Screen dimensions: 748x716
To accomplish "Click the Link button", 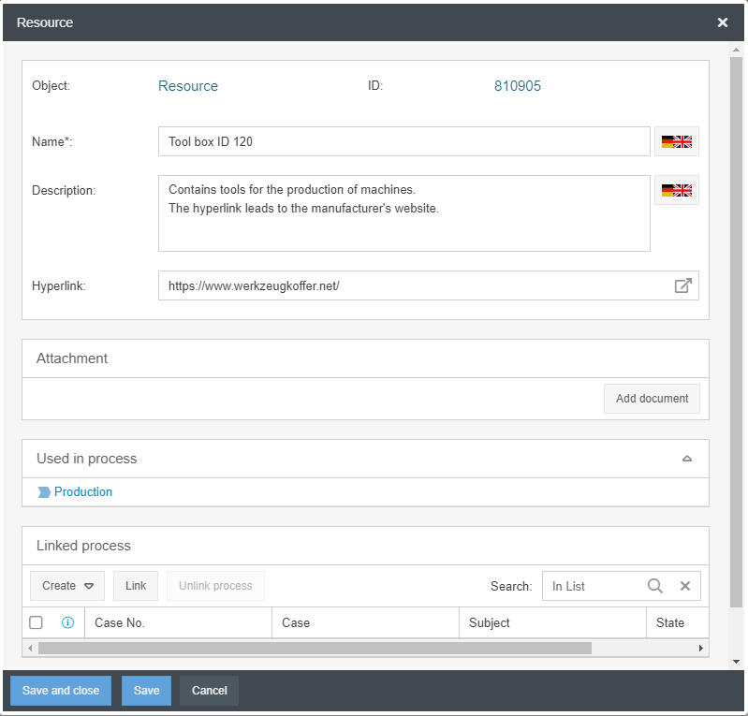I will 136,586.
